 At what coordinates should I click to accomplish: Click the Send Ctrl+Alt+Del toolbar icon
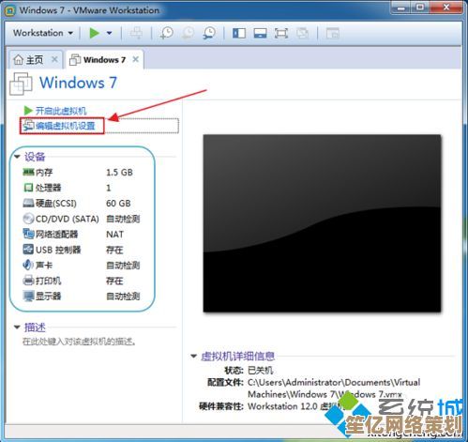click(136, 33)
